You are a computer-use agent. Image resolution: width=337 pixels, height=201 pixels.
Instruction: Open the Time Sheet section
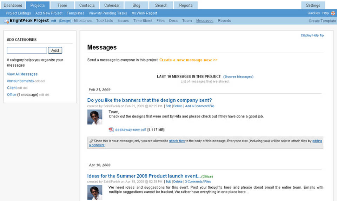tap(143, 21)
